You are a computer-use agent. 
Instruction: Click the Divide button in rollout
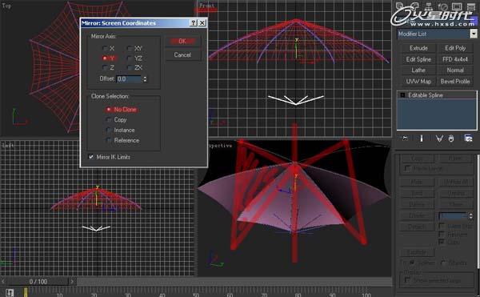coord(417,216)
